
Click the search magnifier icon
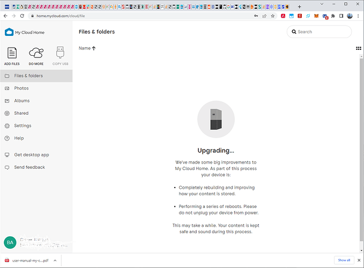pos(294,32)
